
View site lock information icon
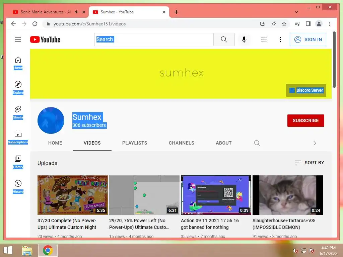[x=48, y=24]
